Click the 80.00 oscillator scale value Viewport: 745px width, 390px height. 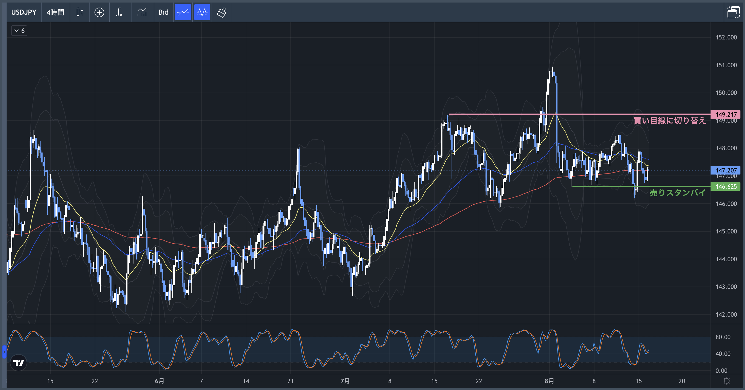pos(723,337)
